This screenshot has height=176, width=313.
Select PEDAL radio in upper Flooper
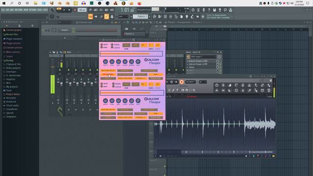coord(112,44)
